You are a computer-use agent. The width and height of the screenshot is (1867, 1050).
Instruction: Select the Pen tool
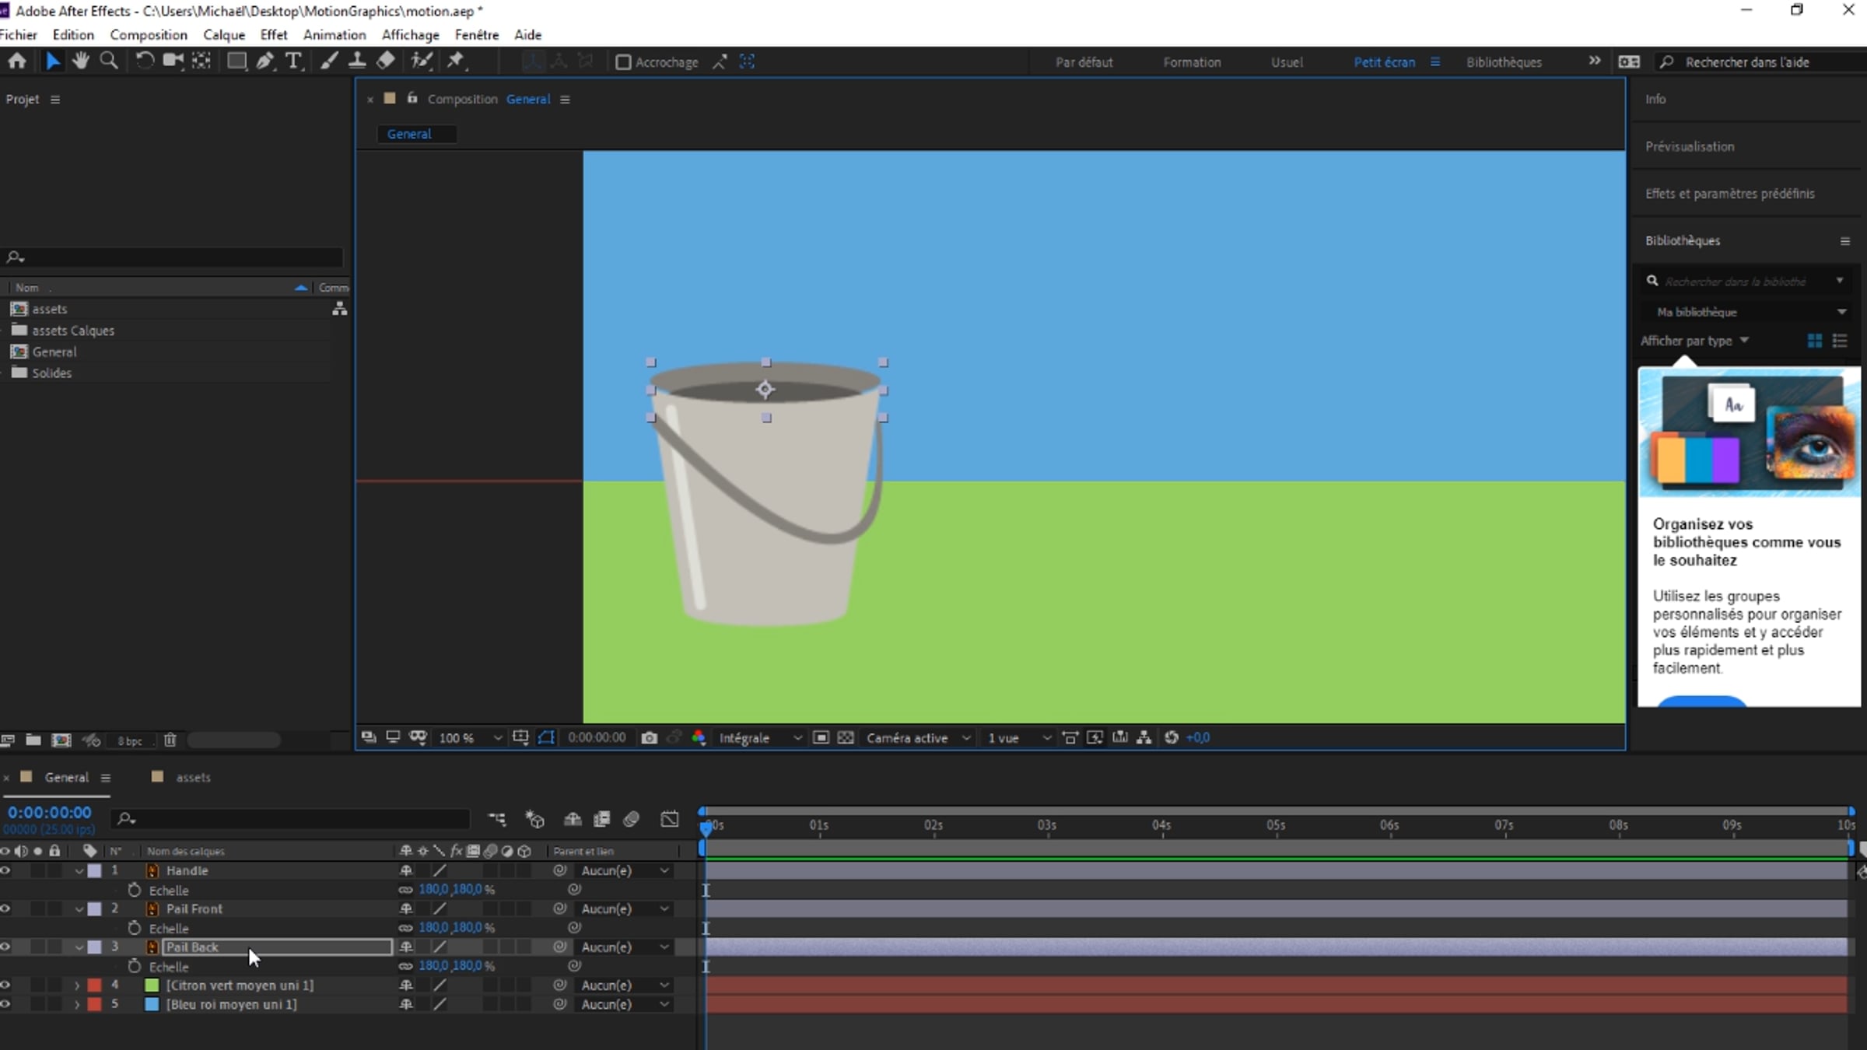(264, 61)
